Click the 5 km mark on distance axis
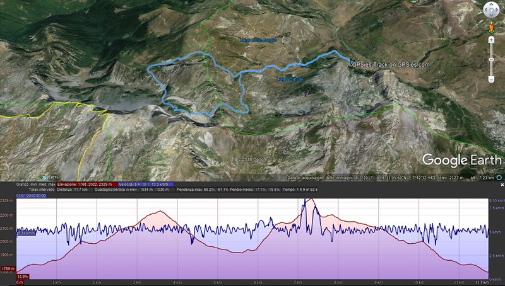This screenshot has height=286, width=505. coord(217,282)
